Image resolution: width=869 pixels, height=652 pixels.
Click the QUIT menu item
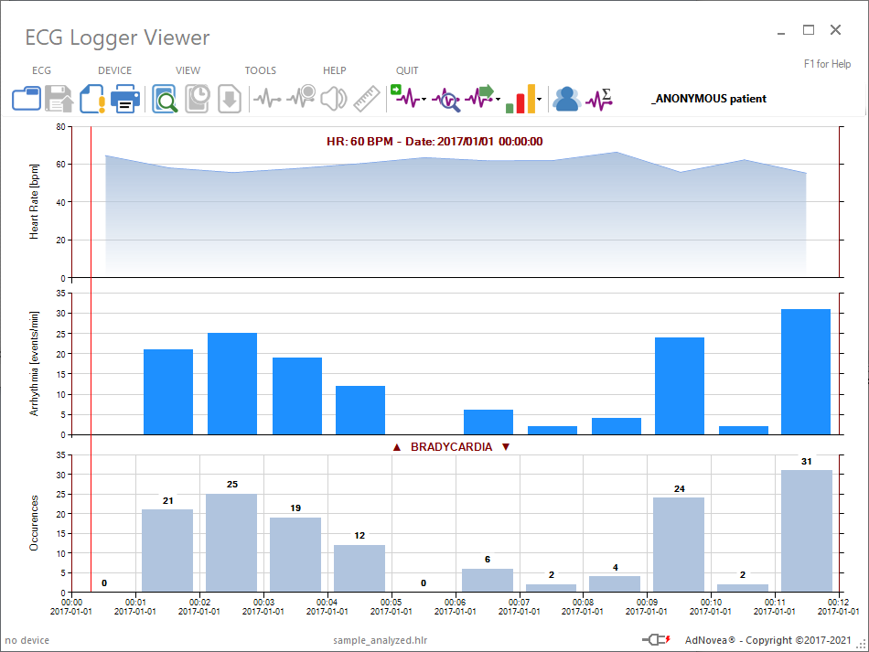(x=407, y=70)
